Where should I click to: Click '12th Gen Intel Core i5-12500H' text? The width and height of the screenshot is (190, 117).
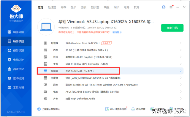[83, 43]
